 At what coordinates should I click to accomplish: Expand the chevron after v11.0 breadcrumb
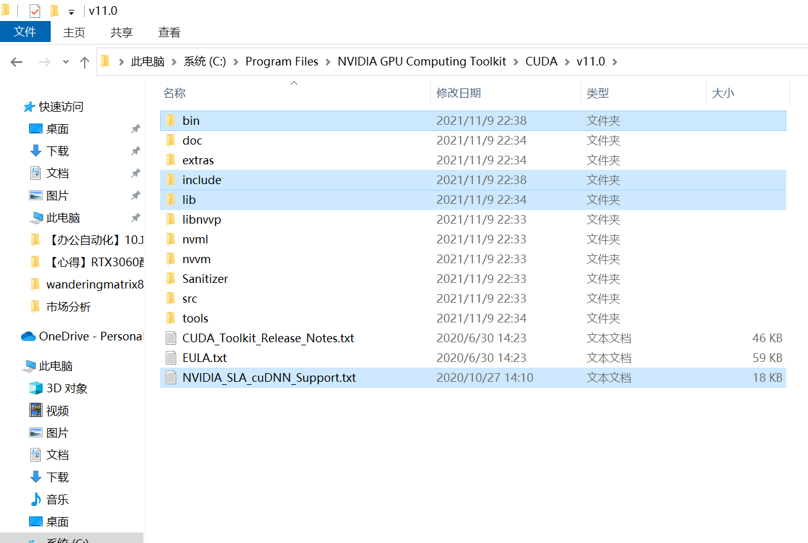coord(615,62)
